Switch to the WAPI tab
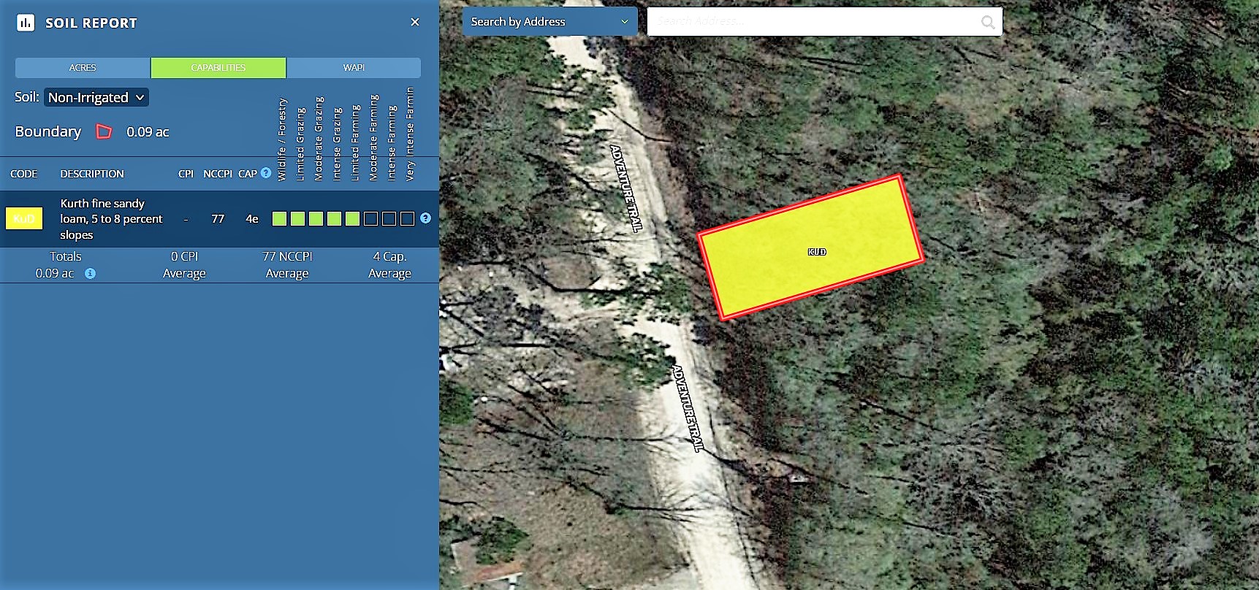The image size is (1259, 590). click(x=354, y=67)
